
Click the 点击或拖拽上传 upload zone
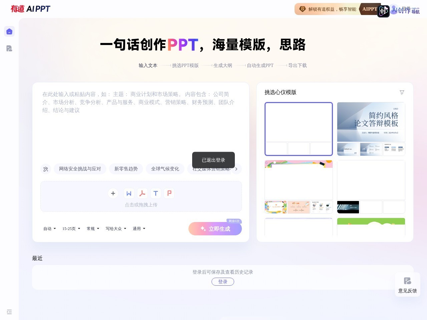(141, 196)
